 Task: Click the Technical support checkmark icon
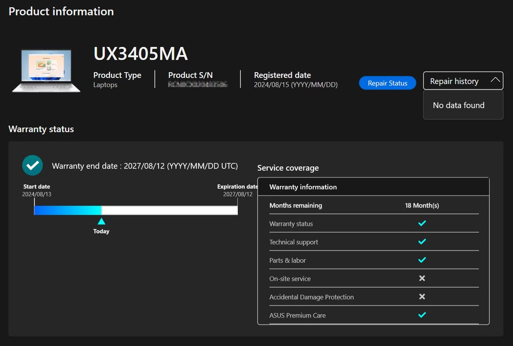pos(422,242)
